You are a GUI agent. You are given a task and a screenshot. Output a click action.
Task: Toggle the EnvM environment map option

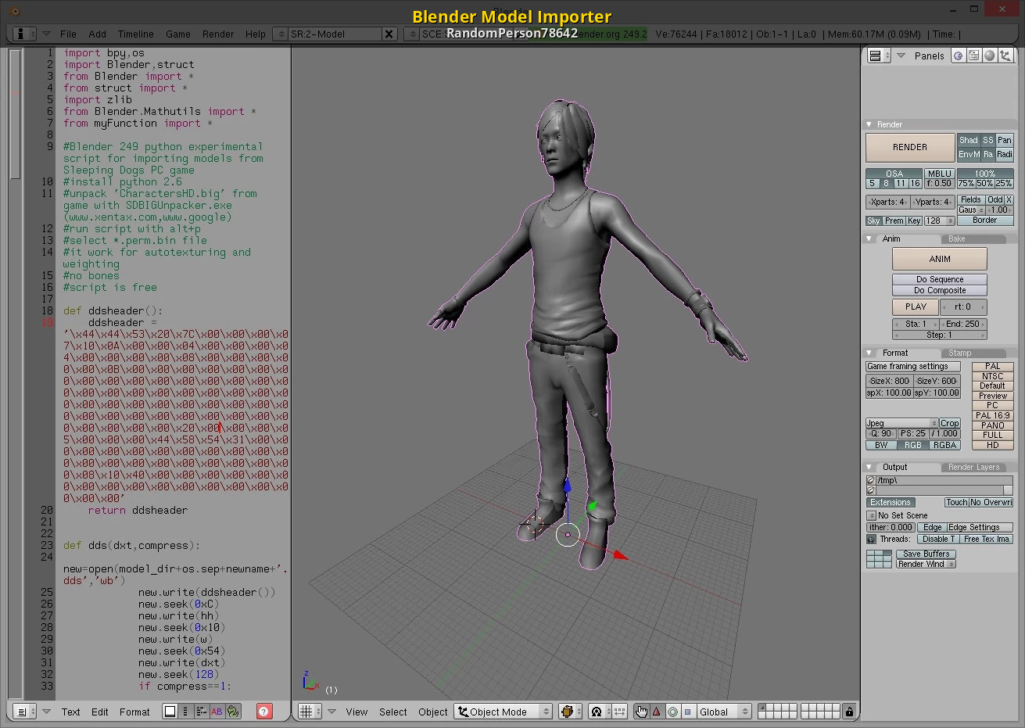969,154
